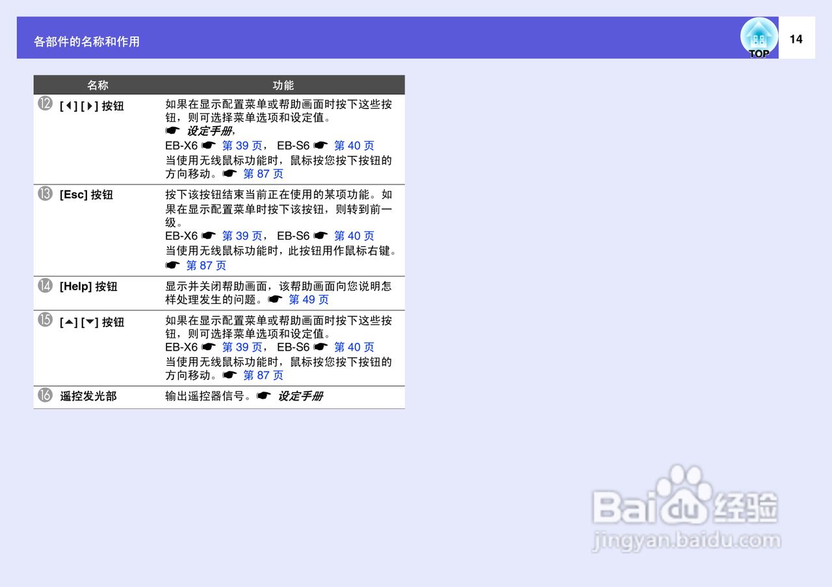Click the 遥控发光部 label
Viewport: 832px width, 587px height.
[x=88, y=396]
